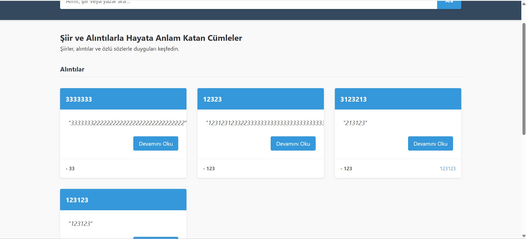Click Devamını Oku on the 12323 quote card

293,143
